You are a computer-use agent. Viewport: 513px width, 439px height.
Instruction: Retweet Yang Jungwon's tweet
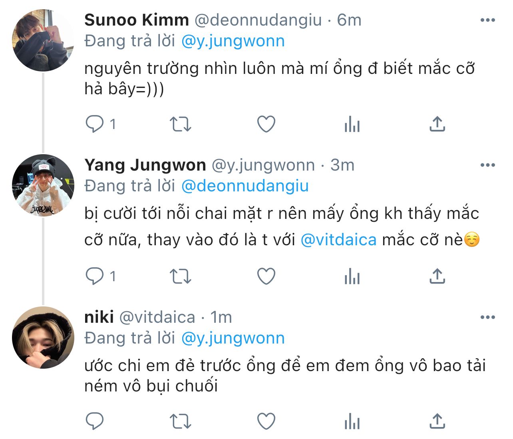pyautogui.click(x=181, y=276)
